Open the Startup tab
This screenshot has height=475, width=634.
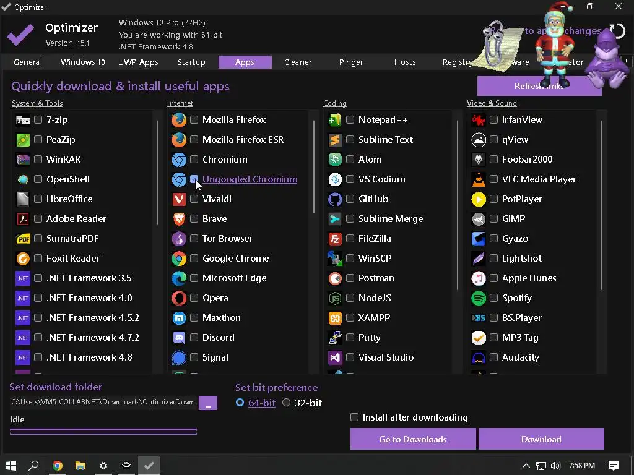tap(192, 62)
